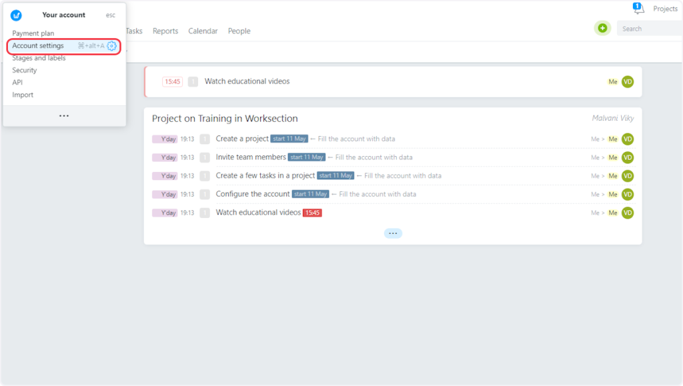This screenshot has height=386, width=683.
Task: Choose Security in the account menu
Action: (25, 70)
